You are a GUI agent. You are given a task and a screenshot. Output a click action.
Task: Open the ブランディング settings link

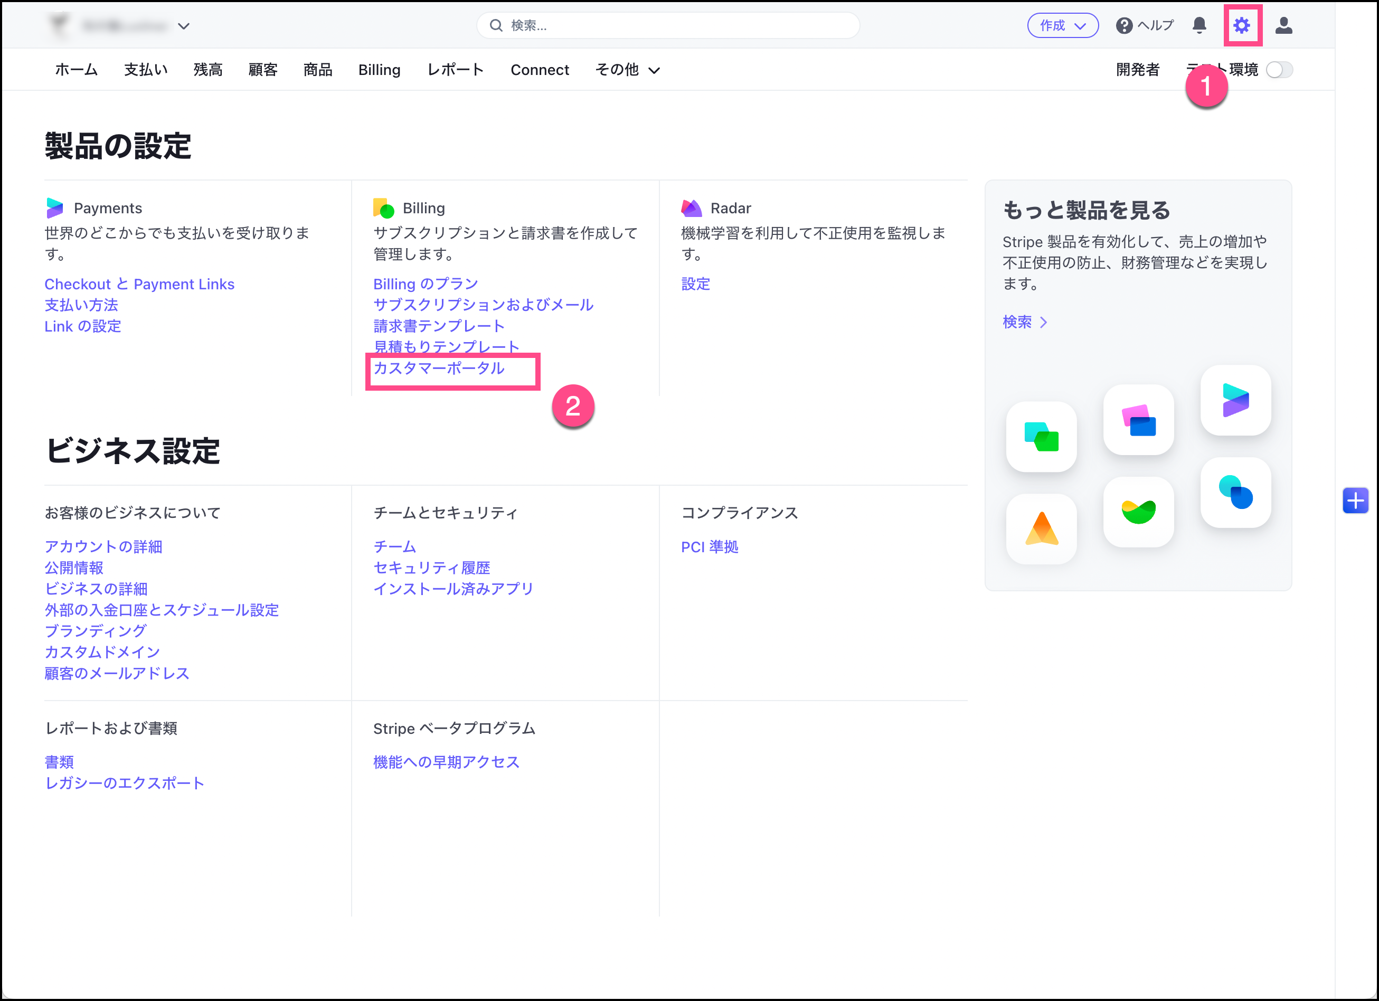[x=96, y=631]
